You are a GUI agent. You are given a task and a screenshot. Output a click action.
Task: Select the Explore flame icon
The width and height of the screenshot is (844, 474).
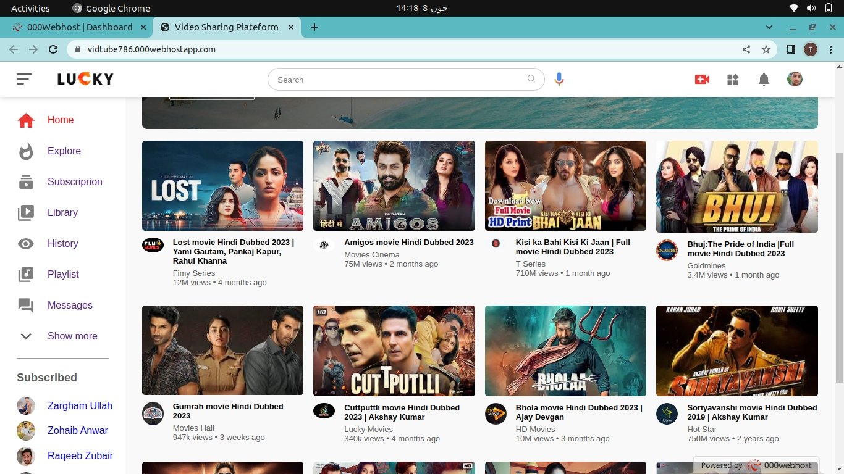coord(26,151)
